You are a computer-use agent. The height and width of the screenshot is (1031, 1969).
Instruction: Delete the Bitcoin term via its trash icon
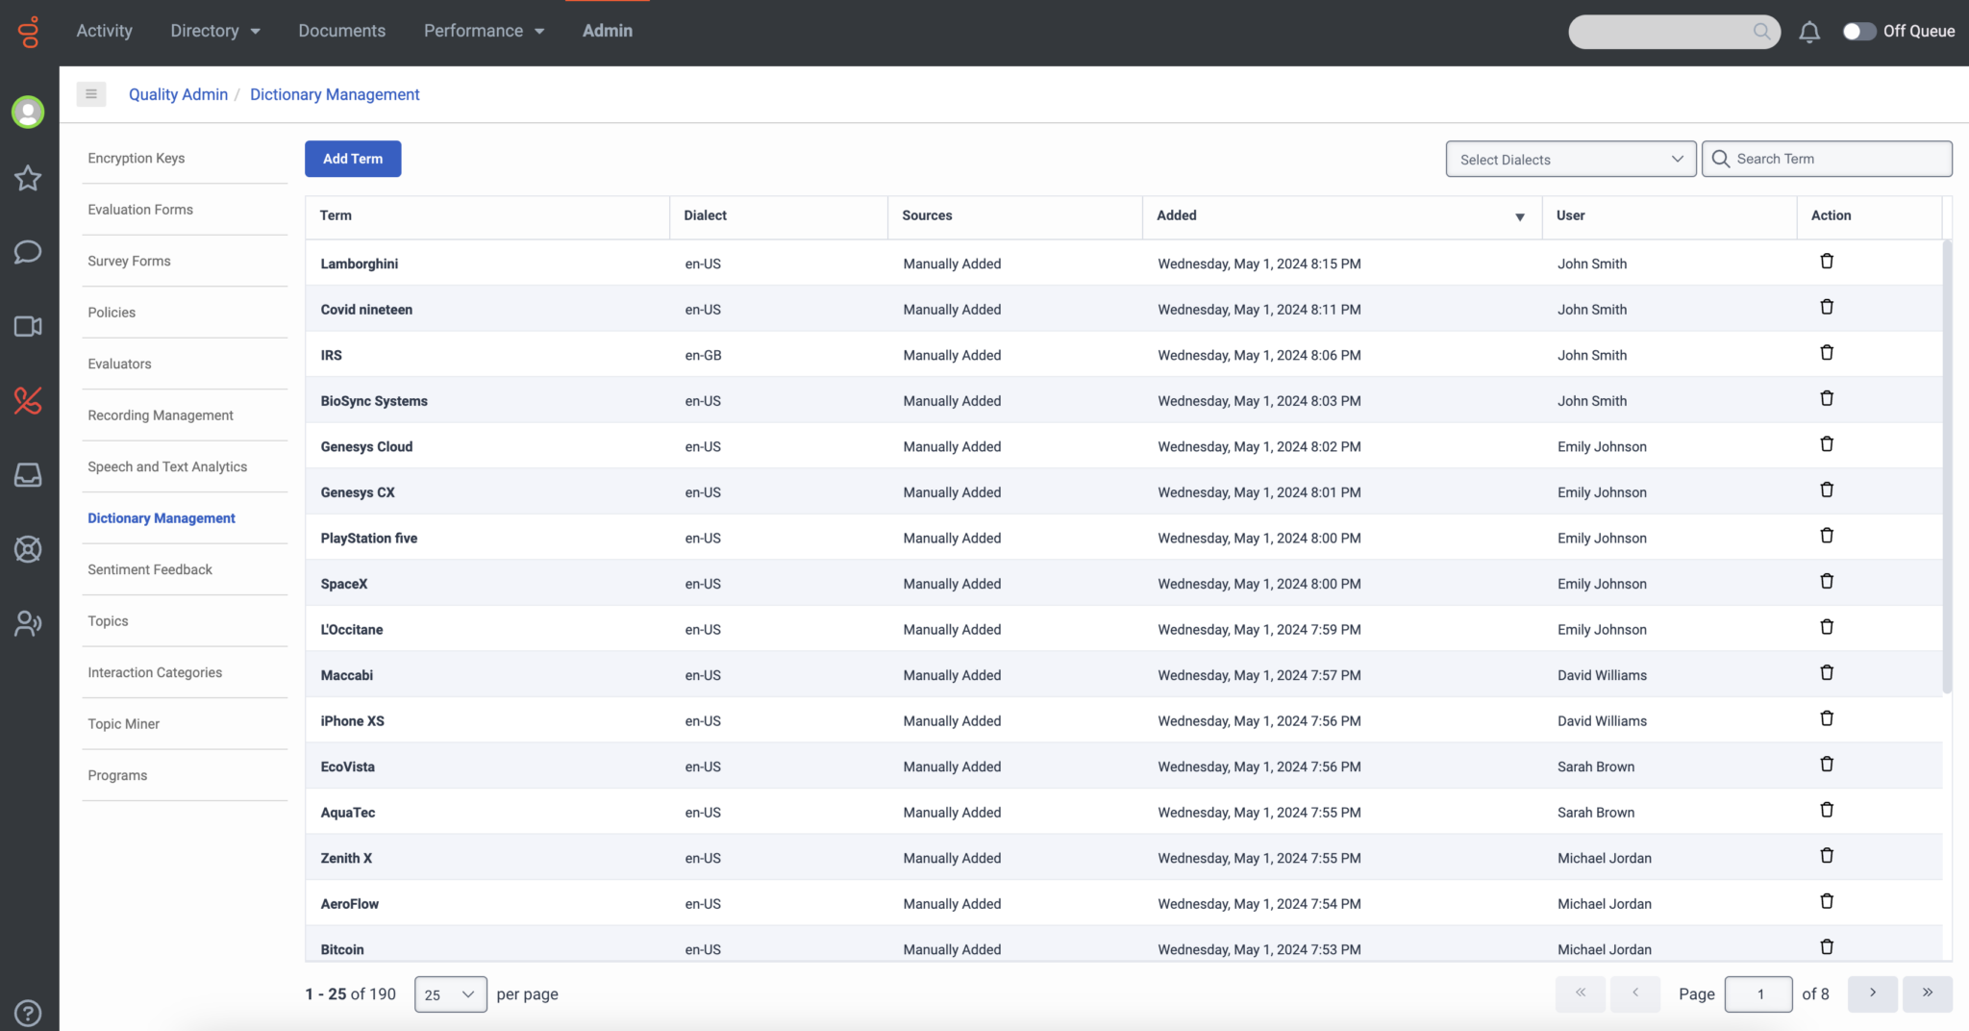pyautogui.click(x=1826, y=946)
